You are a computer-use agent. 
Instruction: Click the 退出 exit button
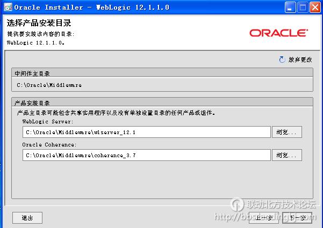[x=27, y=218]
